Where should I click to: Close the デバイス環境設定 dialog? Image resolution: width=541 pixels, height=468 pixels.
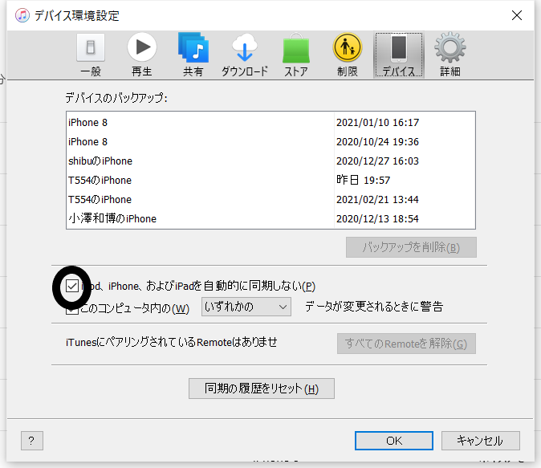[517, 15]
